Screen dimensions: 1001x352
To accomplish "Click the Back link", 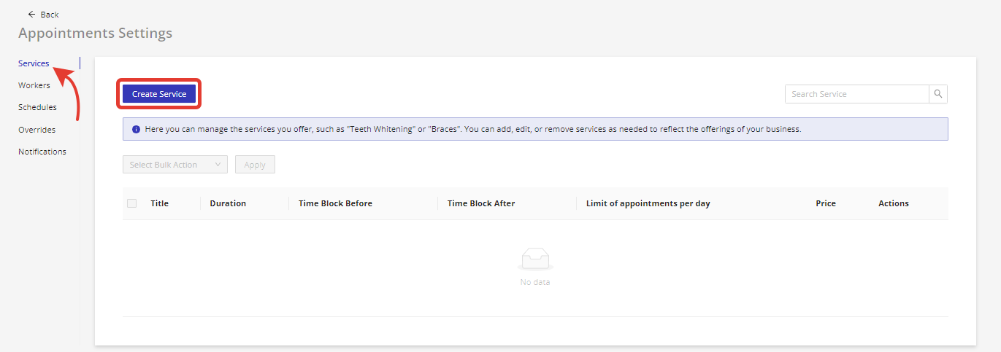I will 50,15.
